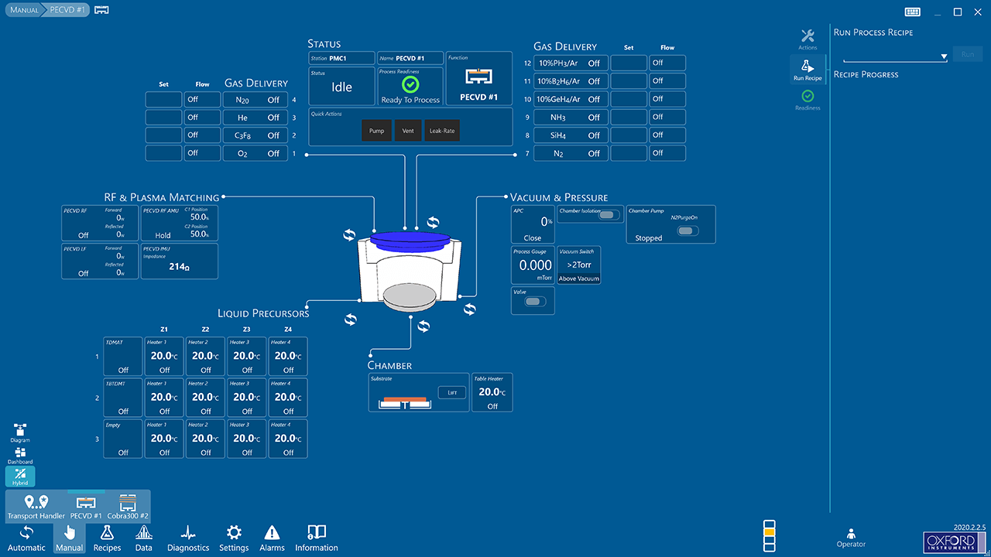Click the Chamber Pump Stopped text

point(649,238)
